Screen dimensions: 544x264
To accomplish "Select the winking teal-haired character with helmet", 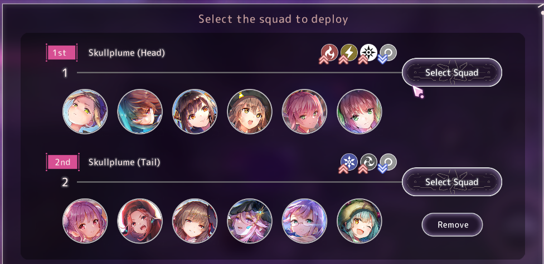I will (x=360, y=221).
